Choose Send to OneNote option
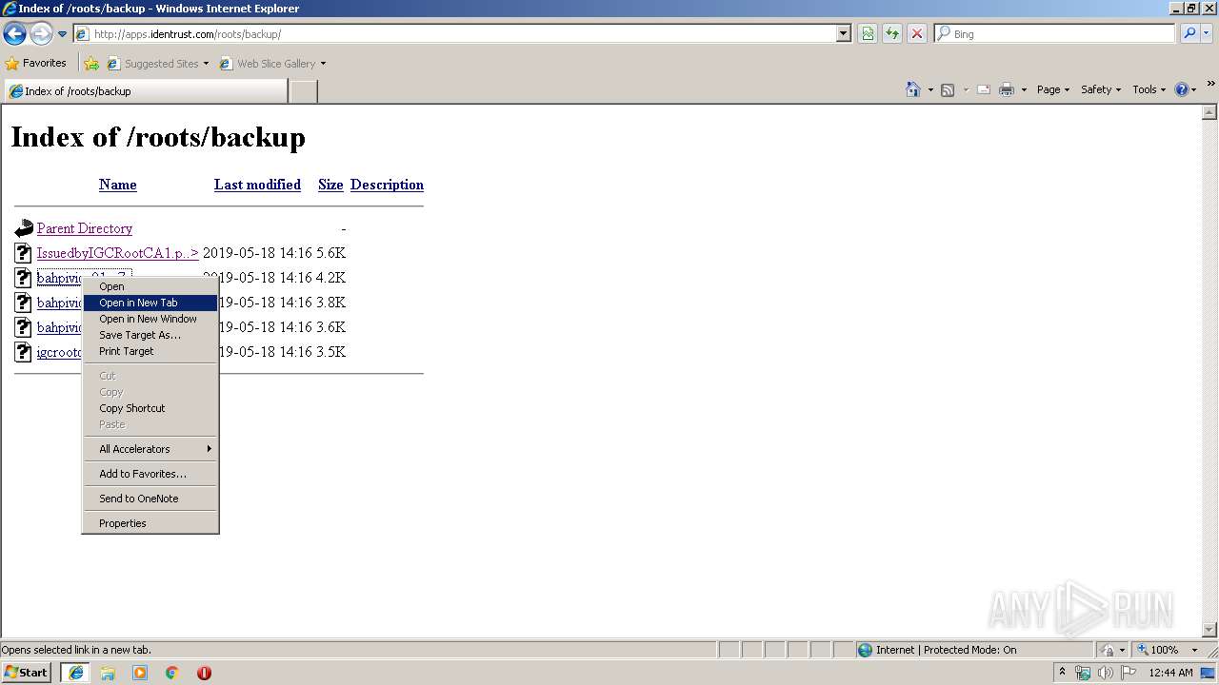Image resolution: width=1219 pixels, height=685 pixels. click(x=150, y=499)
